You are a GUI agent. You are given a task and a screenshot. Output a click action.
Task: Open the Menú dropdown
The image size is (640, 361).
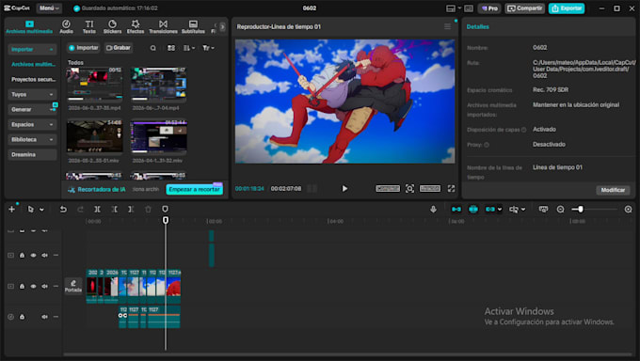coord(49,8)
